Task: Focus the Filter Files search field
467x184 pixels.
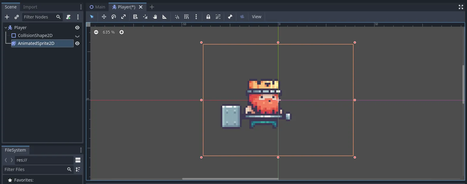Action: (38, 169)
